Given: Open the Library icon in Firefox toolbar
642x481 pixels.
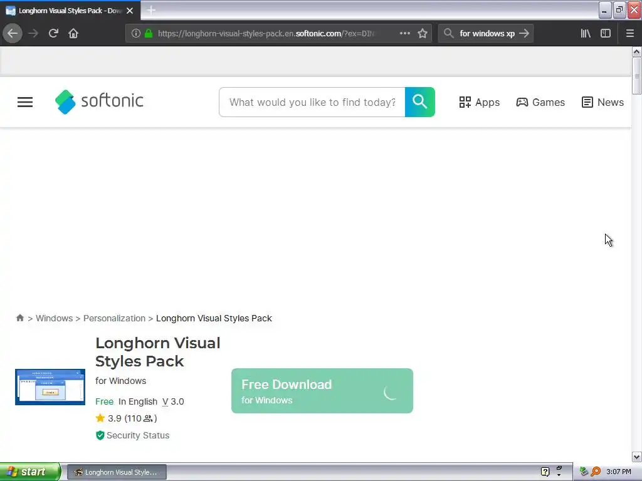Looking at the screenshot, I should tap(586, 33).
